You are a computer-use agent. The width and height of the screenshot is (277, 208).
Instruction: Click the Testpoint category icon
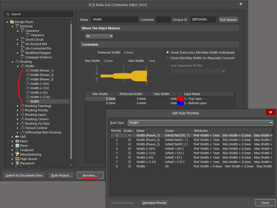coord(17,150)
